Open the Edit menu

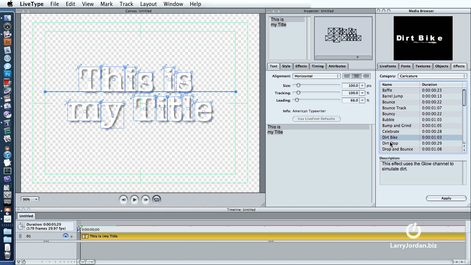coord(70,4)
